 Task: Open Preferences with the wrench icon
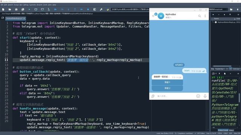[101, 9]
